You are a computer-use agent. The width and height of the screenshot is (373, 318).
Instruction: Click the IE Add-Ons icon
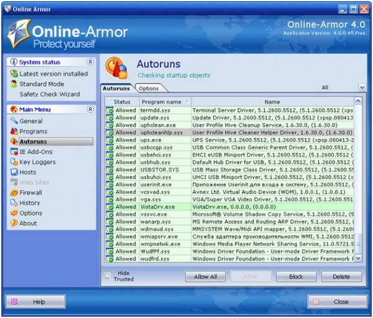14,152
